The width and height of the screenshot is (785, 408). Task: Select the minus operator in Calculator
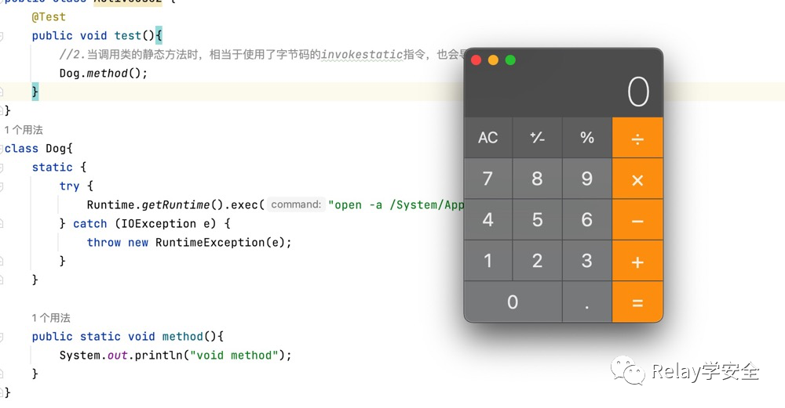click(637, 220)
